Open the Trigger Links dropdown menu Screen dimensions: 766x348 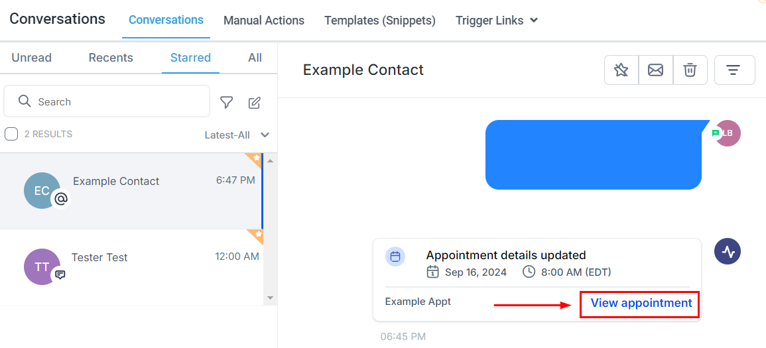click(x=496, y=21)
